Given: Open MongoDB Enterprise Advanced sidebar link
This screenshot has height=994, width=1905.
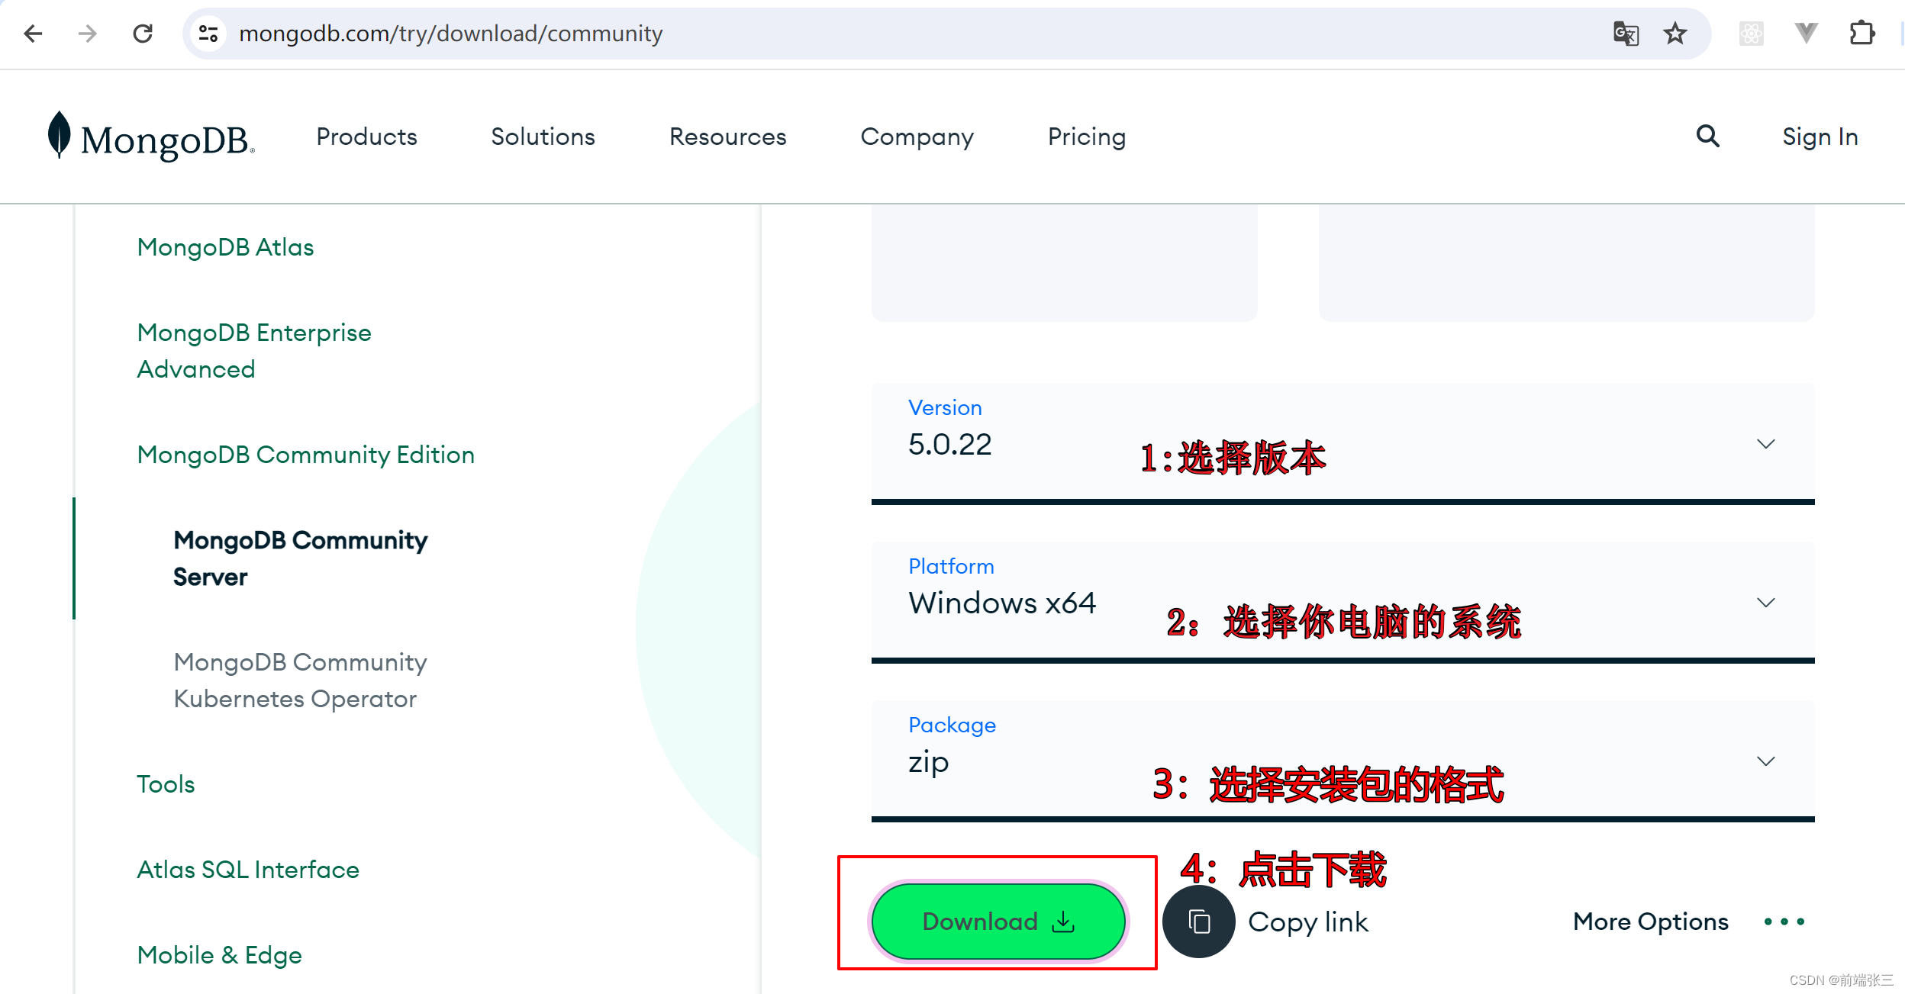Looking at the screenshot, I should 254,351.
